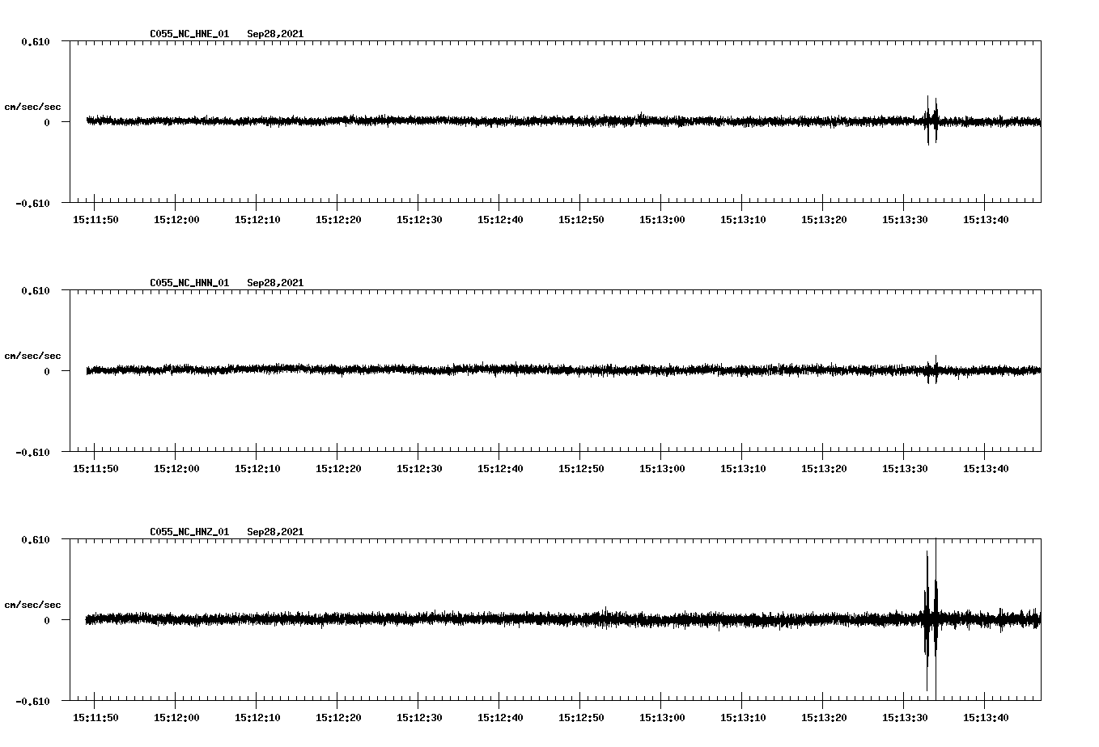Click the 15:12:50 time label under the HNZ plot

point(581,718)
